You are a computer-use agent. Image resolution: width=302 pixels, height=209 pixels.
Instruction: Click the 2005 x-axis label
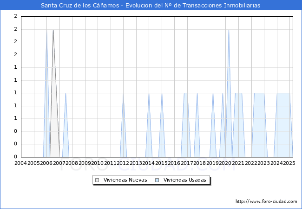click(x=33, y=163)
